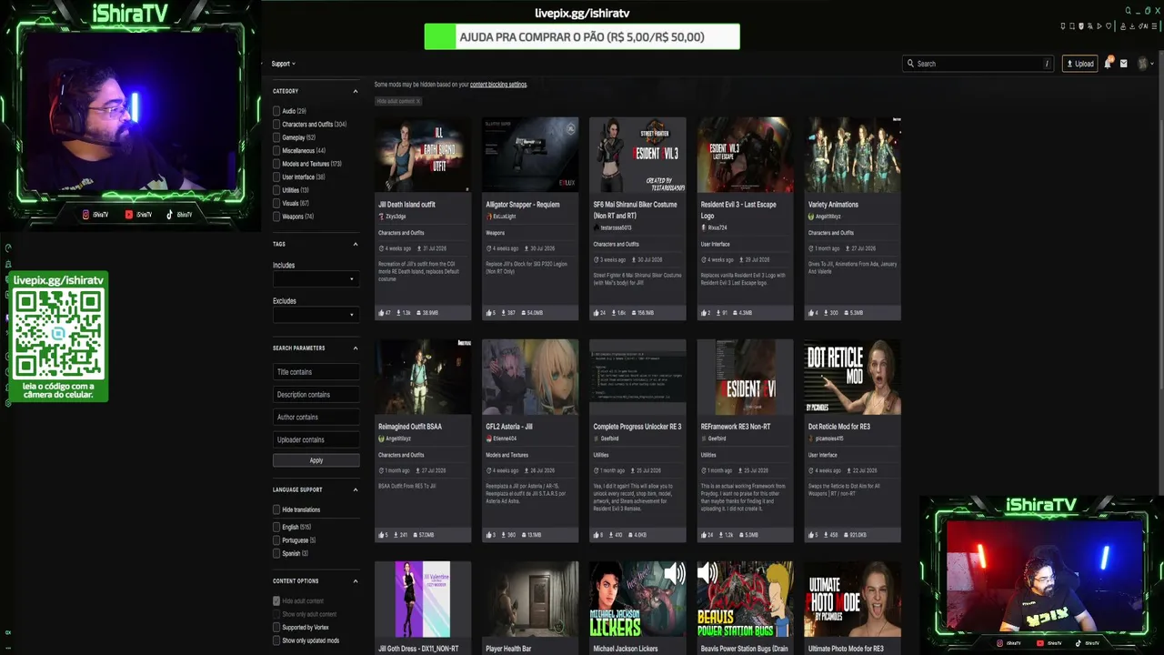Viewport: 1164px width, 655px height.
Task: Click the browser find magnifier in the title bar
Action: click(x=1129, y=11)
